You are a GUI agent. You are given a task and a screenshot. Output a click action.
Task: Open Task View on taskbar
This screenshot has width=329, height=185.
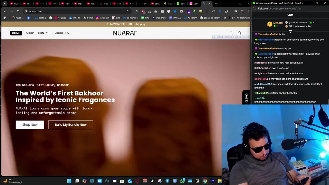pos(77,181)
